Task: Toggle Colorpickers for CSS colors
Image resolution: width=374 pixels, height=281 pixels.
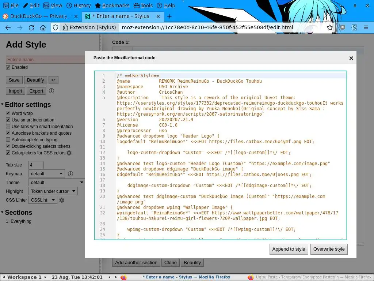Action: tap(8, 153)
